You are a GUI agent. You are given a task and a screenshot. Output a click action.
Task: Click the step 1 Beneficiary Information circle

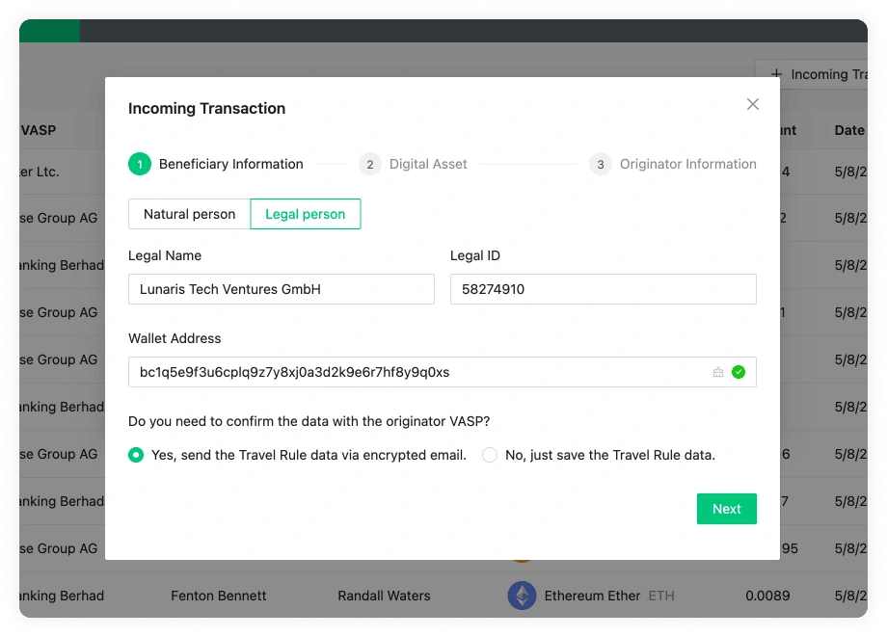click(139, 165)
